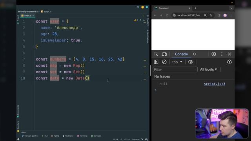Open DevTools settings gear
This screenshot has height=141, width=251.
pyautogui.click(x=213, y=54)
